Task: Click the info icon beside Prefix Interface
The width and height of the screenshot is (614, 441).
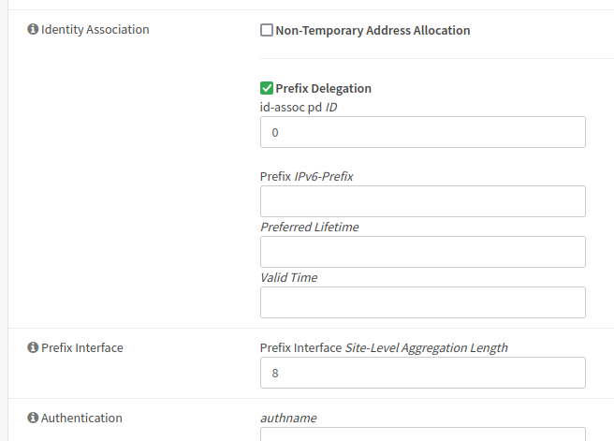Action: pyautogui.click(x=34, y=348)
